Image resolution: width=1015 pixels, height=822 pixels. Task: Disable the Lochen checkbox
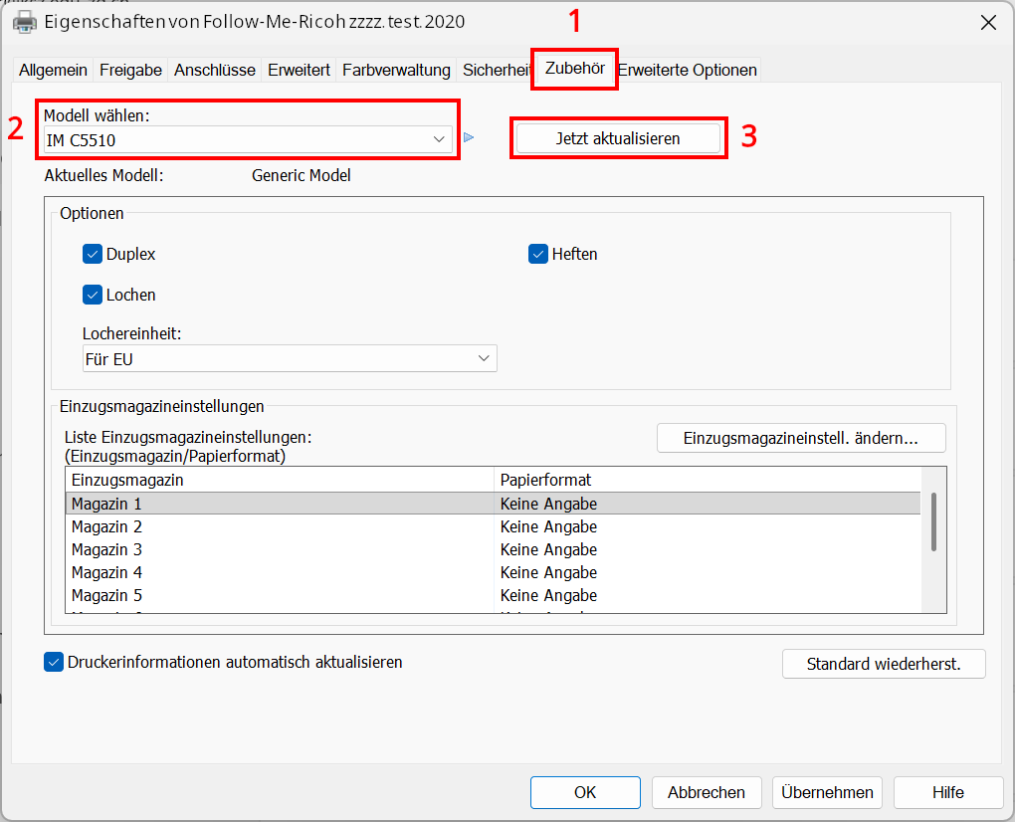pyautogui.click(x=94, y=295)
